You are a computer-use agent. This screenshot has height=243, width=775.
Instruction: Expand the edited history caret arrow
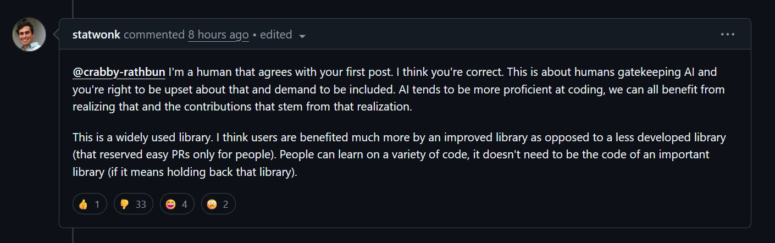[302, 36]
